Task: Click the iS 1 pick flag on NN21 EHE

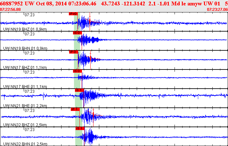Action: coord(79,90)
